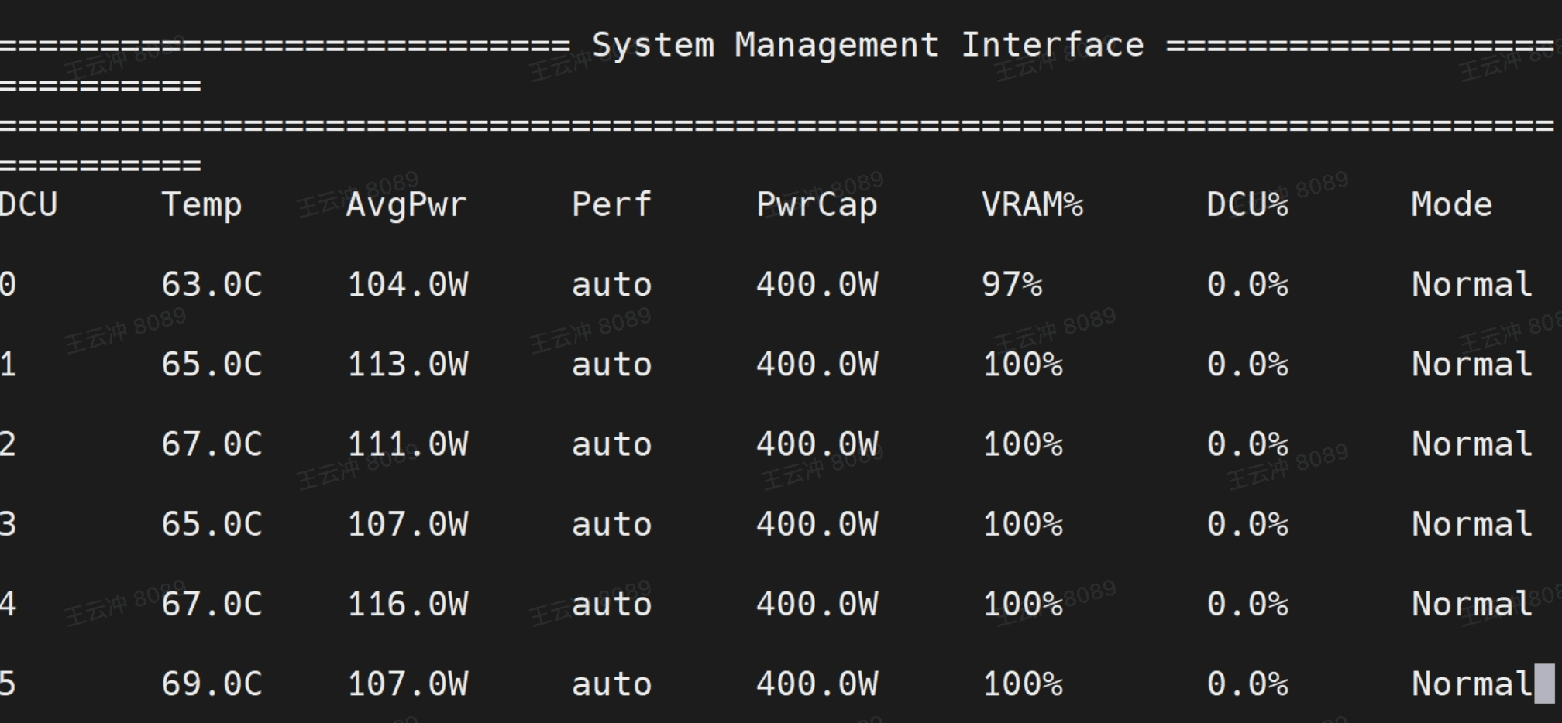The width and height of the screenshot is (1562, 723).
Task: Click "Normal" in the DCU 0 row
Action: [x=1472, y=285]
